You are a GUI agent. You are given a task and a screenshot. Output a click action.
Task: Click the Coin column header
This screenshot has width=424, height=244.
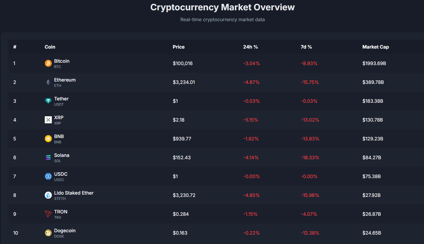point(50,47)
